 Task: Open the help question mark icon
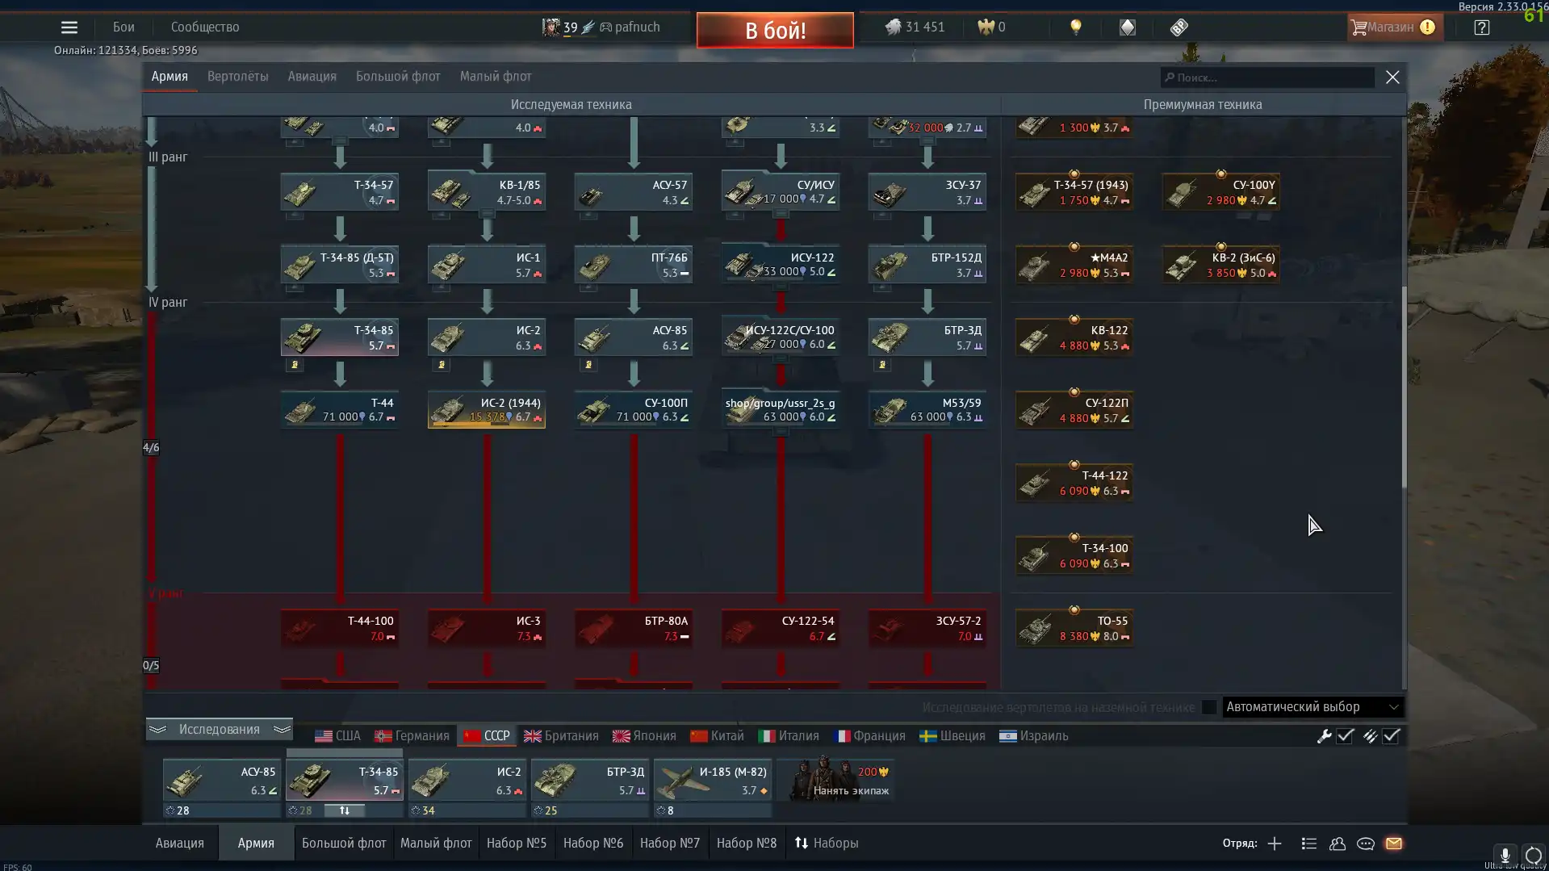pos(1481,27)
